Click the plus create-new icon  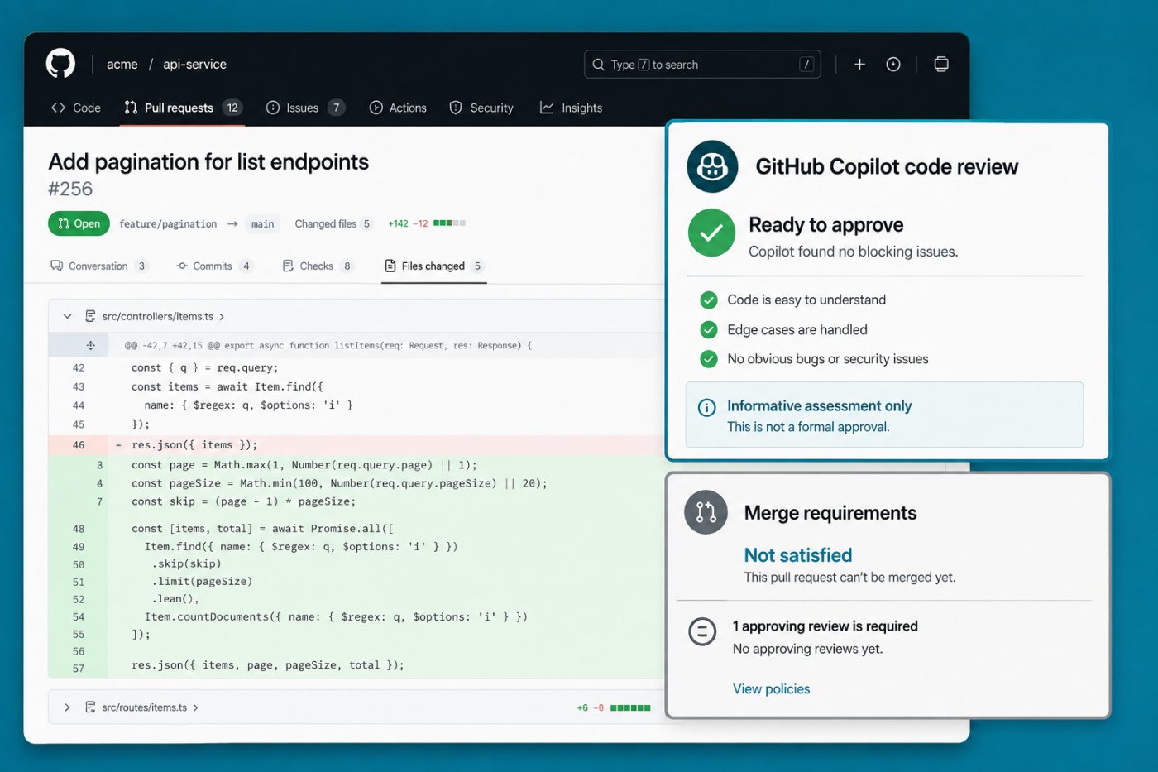click(x=859, y=65)
